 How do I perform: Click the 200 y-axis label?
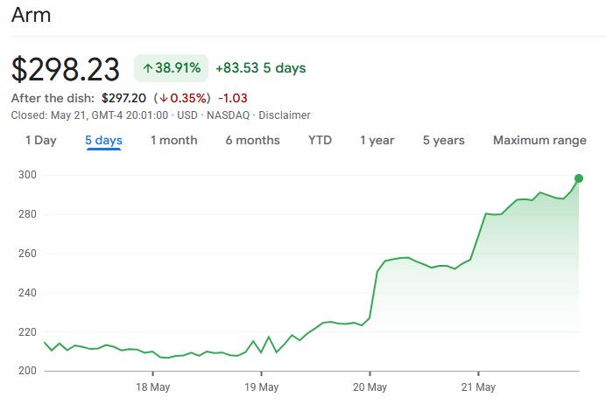(x=27, y=371)
